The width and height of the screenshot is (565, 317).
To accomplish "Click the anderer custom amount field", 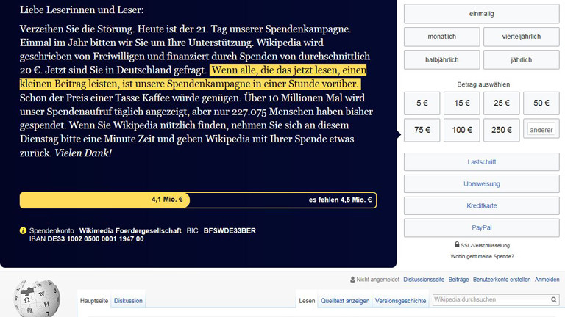I will [x=541, y=130].
